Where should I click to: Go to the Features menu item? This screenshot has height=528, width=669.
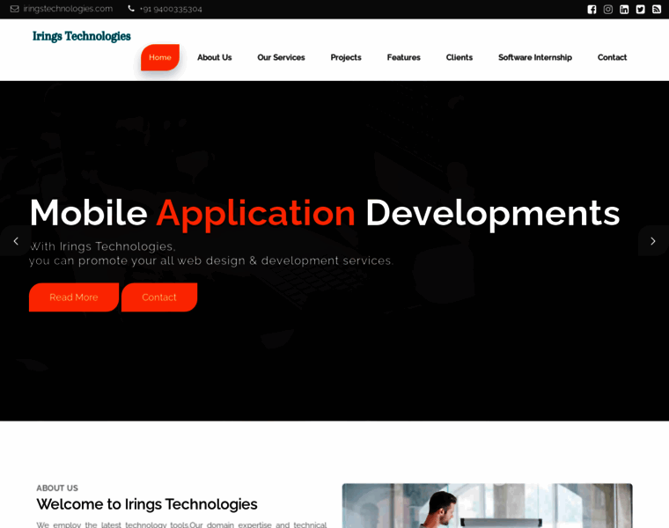pos(403,57)
